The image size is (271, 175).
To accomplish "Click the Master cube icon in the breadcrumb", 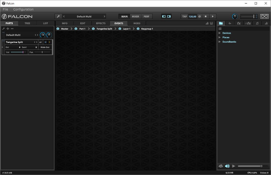I will click(x=58, y=29).
